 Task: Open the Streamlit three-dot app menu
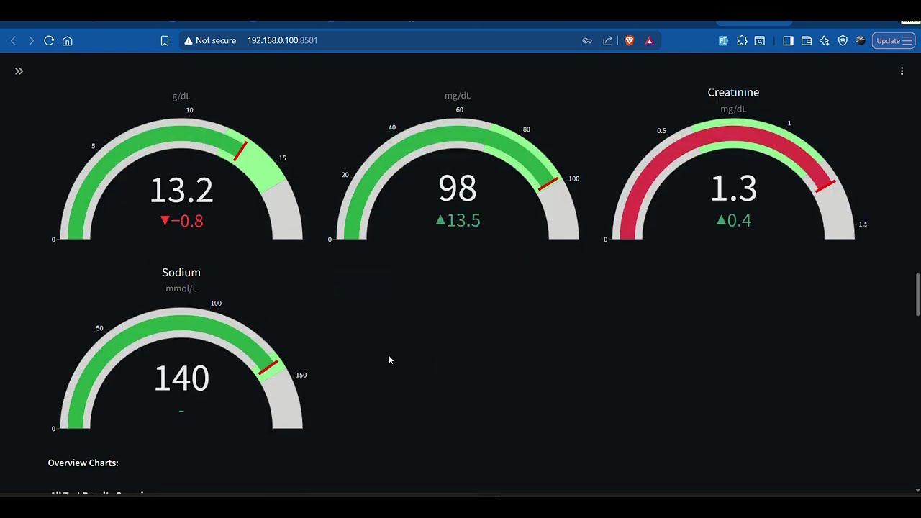pyautogui.click(x=902, y=71)
